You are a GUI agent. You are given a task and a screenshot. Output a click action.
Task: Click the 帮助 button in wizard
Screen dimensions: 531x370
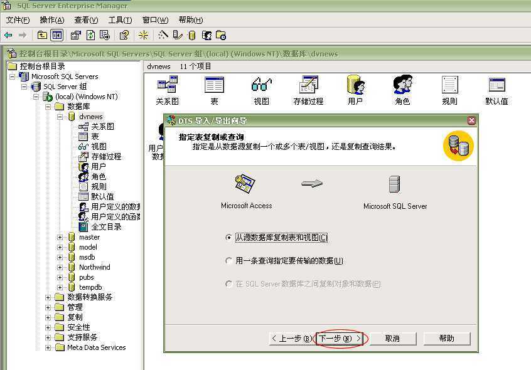click(447, 338)
